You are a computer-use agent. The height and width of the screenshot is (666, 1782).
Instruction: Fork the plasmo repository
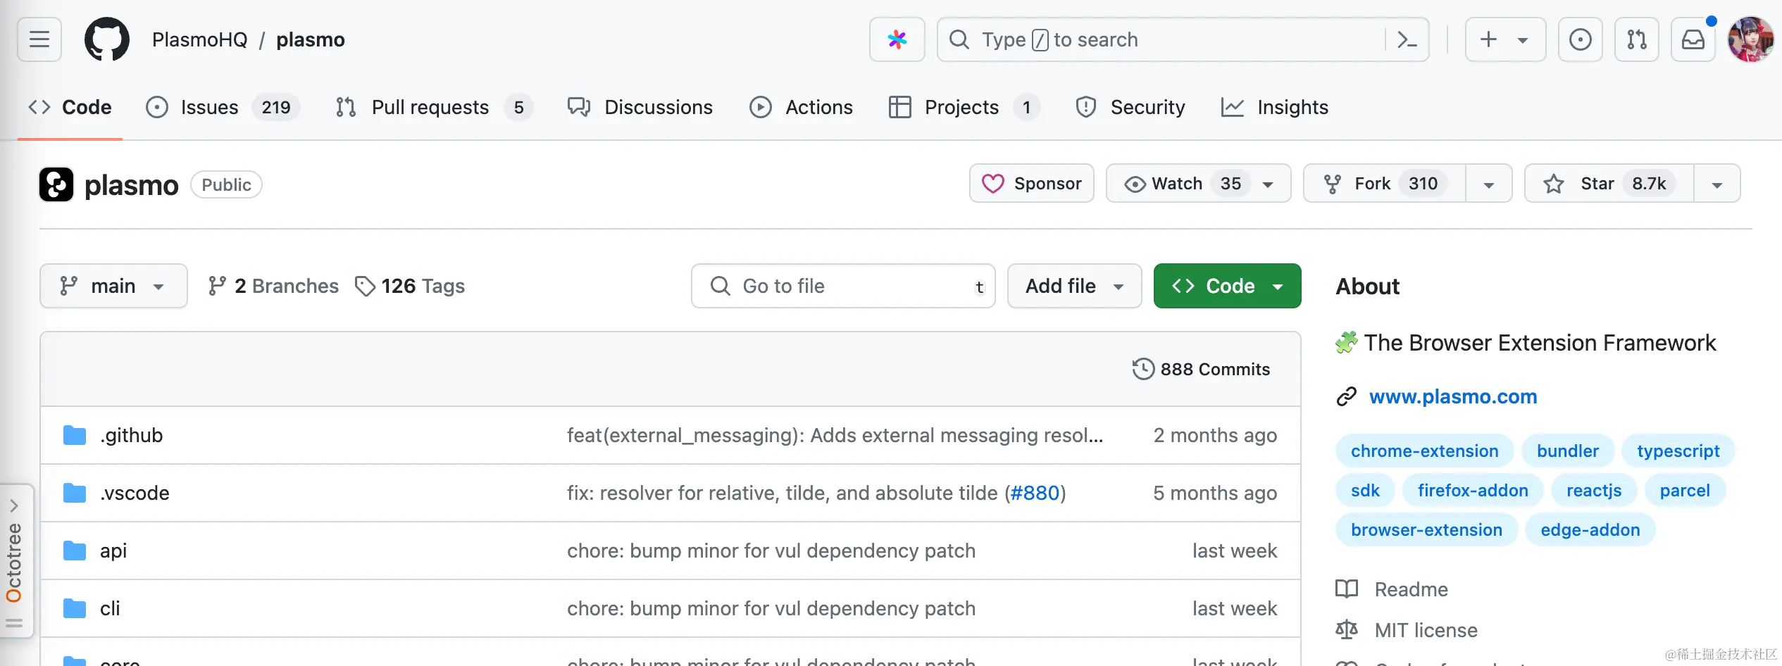point(1385,184)
